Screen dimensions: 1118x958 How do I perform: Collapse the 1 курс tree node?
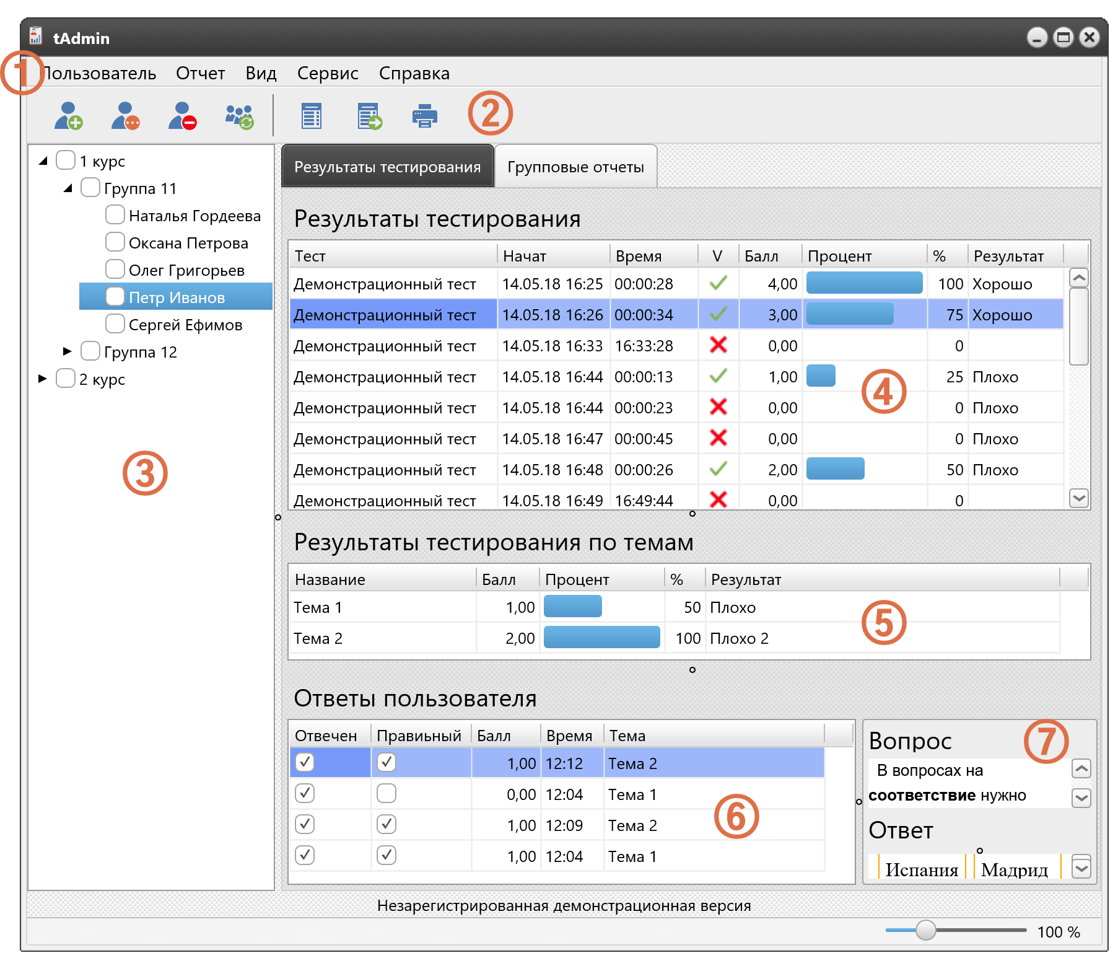[43, 161]
